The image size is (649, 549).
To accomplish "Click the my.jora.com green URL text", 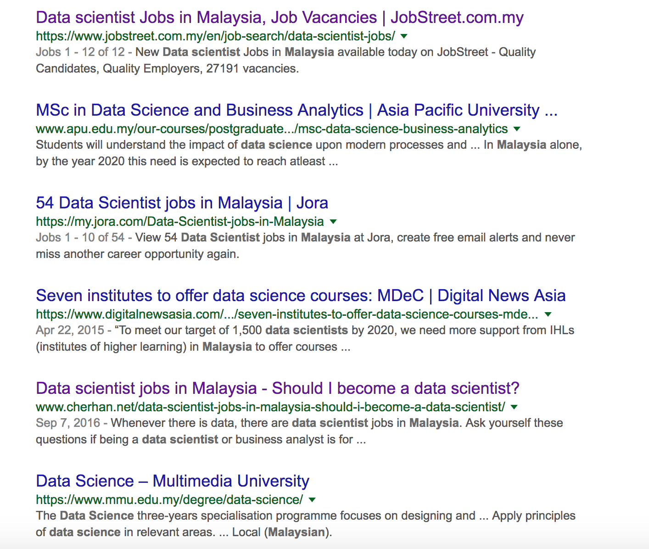I will pos(180,222).
